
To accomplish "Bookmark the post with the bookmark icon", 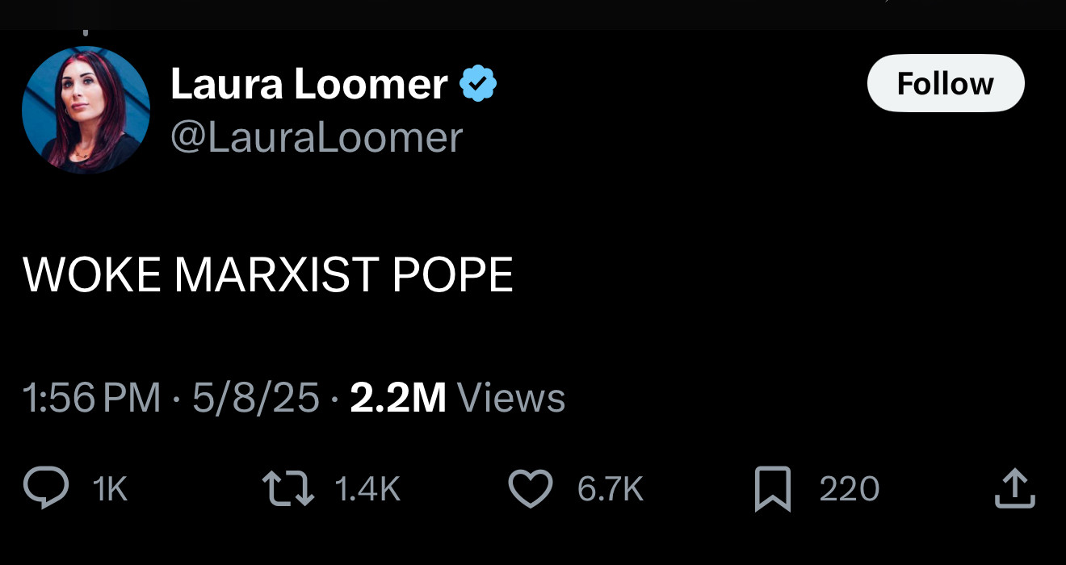I will click(773, 490).
